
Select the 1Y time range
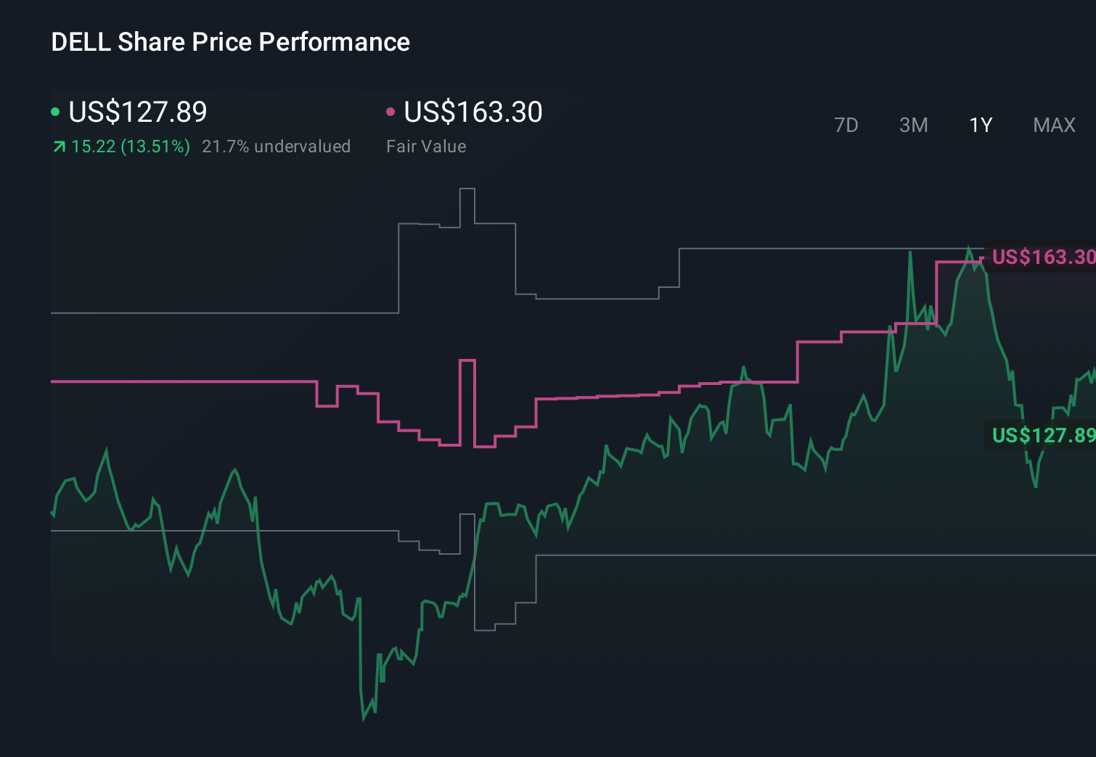pyautogui.click(x=980, y=125)
